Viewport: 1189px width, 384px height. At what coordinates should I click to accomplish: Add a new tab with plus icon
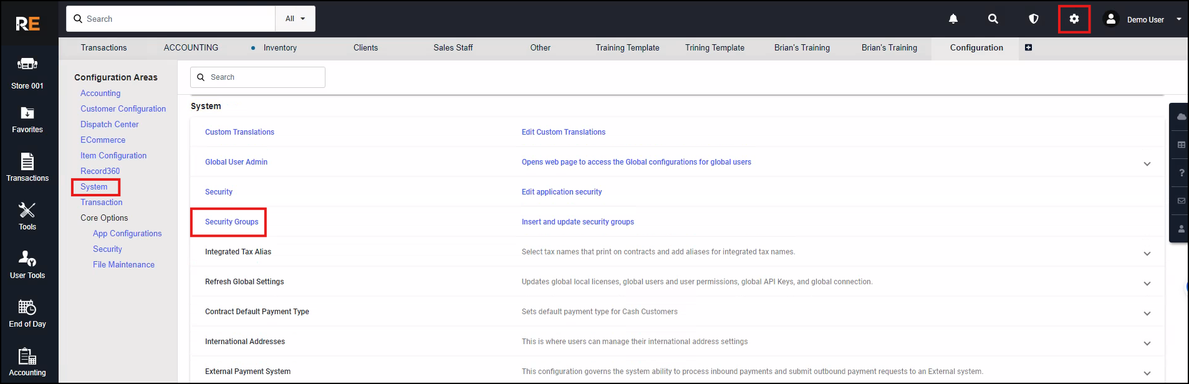pos(1028,47)
